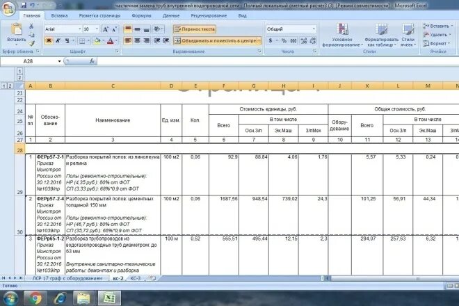The image size is (459, 306).
Task: Increase decimal places
Action: click(304, 41)
